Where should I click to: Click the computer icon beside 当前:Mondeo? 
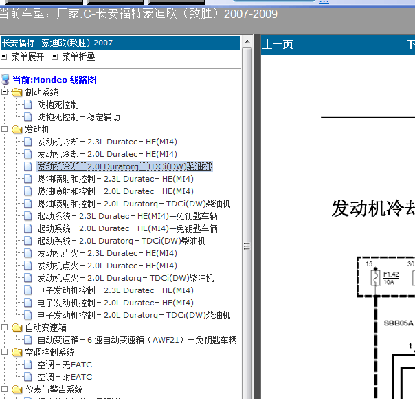(5, 79)
